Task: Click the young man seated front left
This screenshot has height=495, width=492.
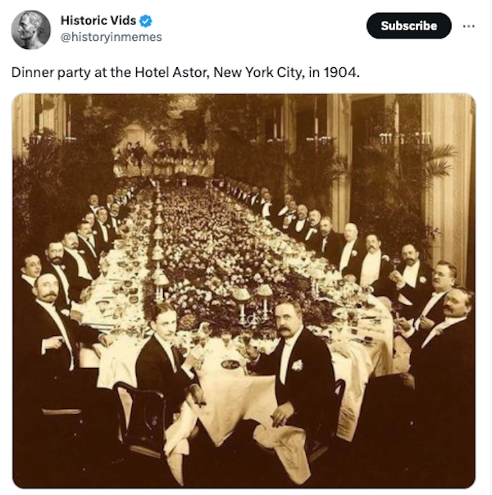Action: click(168, 352)
